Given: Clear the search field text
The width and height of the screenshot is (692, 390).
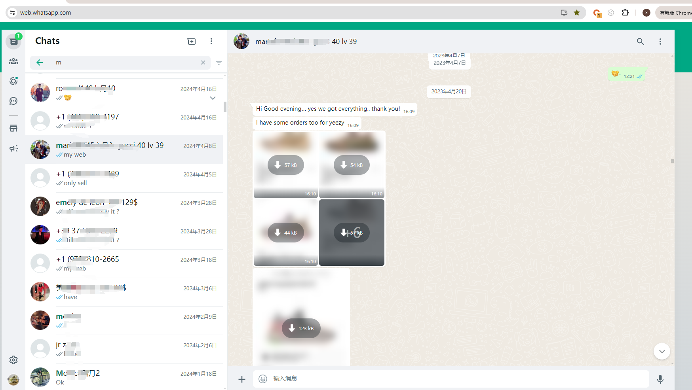Looking at the screenshot, I should coord(203,62).
